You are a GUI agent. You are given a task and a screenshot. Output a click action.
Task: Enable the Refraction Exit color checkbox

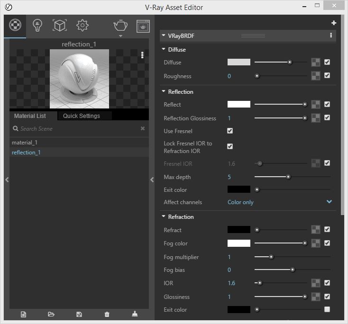[327, 309]
